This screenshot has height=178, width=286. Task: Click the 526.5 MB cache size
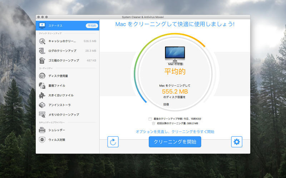pyautogui.click(x=90, y=41)
